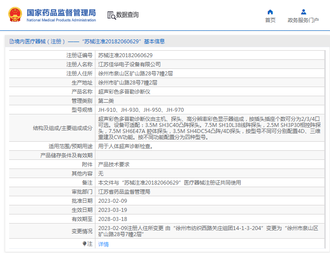Select 江苏佳华电子设备有限公司 cell
This screenshot has width=330, height=253.
129,65
